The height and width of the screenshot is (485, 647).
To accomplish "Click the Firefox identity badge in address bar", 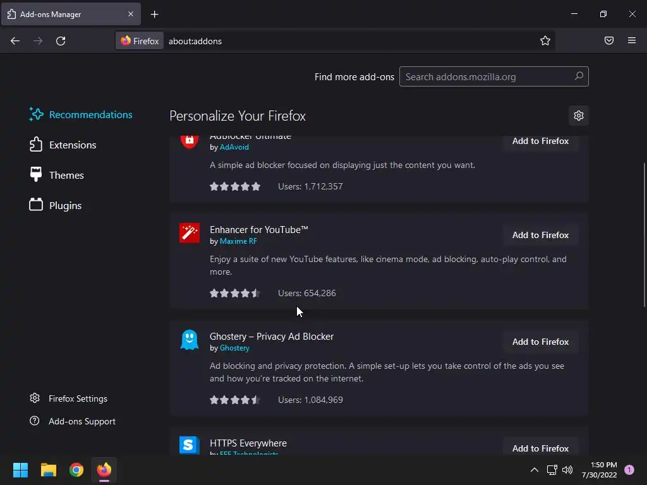I will tap(140, 41).
